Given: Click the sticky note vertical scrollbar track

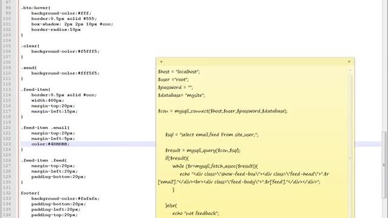Looking at the screenshot, I should pyautogui.click(x=350, y=146).
